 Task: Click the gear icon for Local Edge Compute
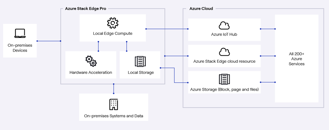(113, 23)
